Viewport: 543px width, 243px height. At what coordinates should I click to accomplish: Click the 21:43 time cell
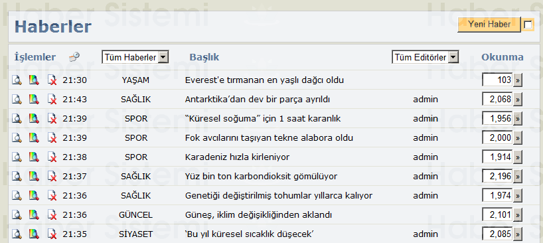coord(74,100)
